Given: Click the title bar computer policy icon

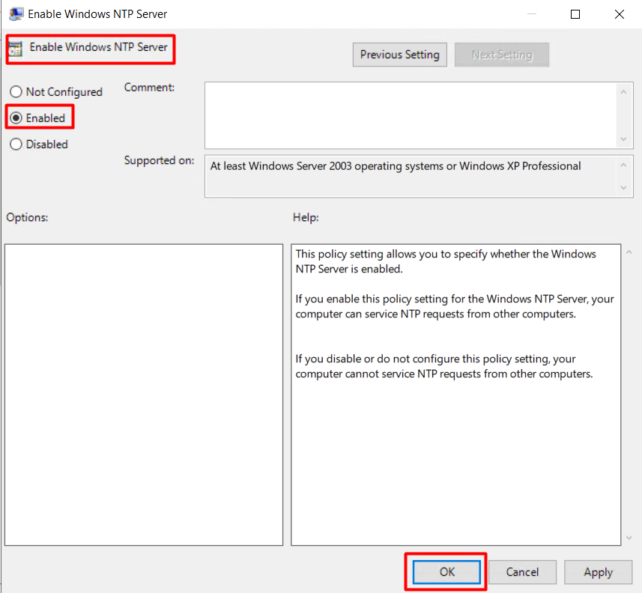Looking at the screenshot, I should click(16, 14).
